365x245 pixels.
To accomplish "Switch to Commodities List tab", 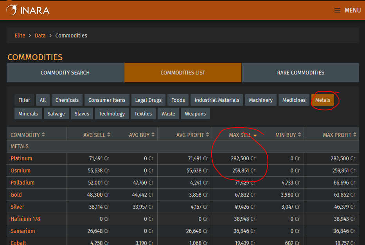I will (x=183, y=73).
